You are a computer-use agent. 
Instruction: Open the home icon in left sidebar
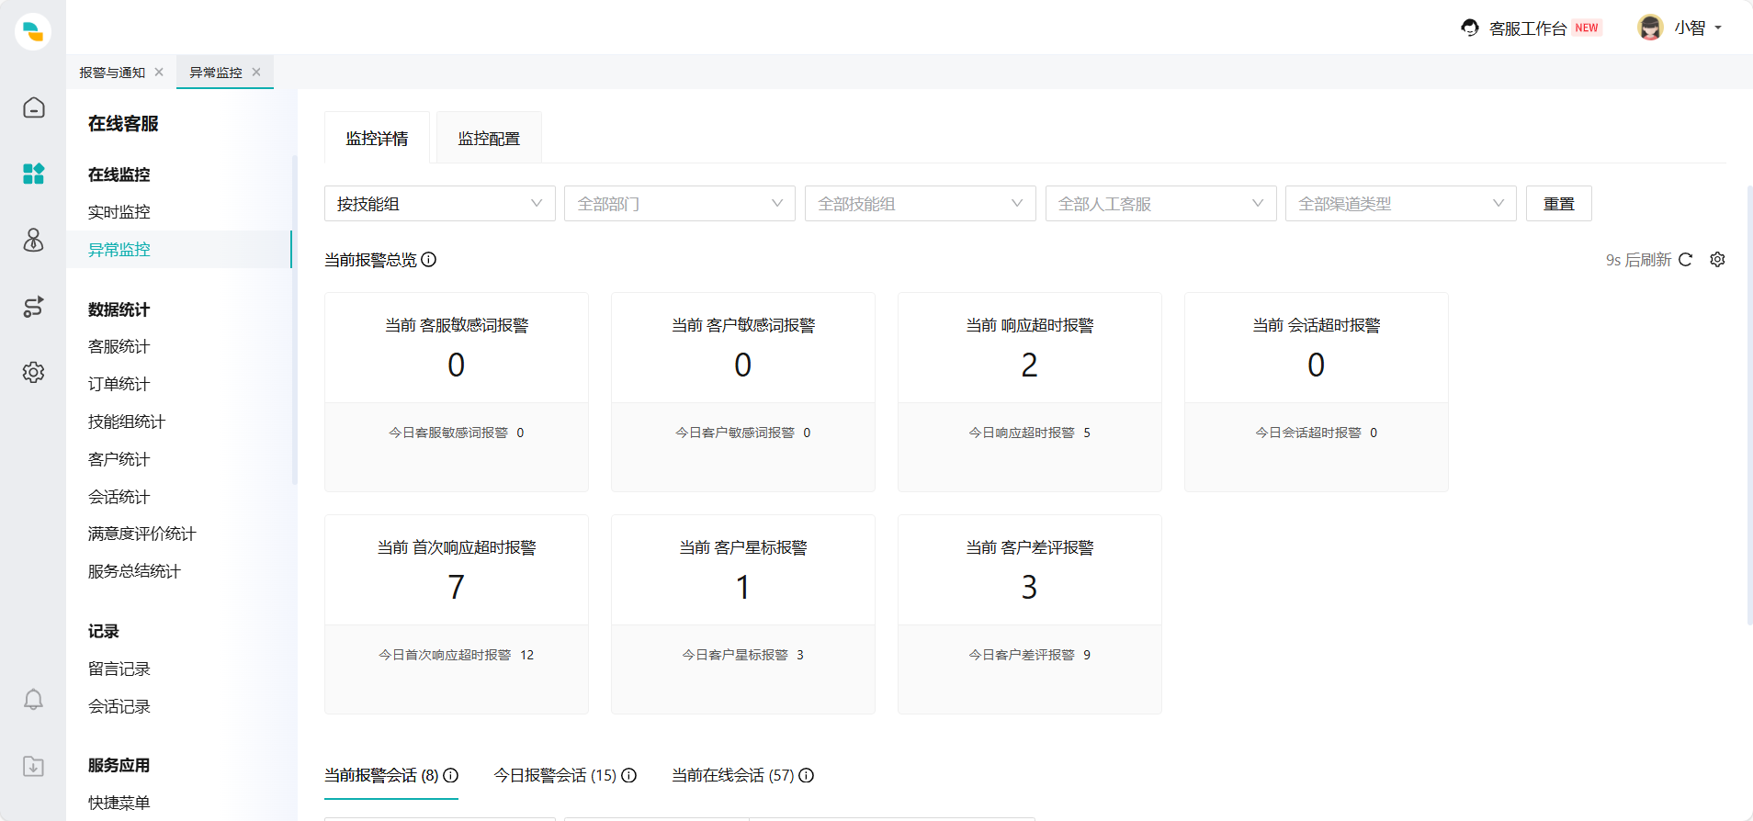tap(33, 107)
